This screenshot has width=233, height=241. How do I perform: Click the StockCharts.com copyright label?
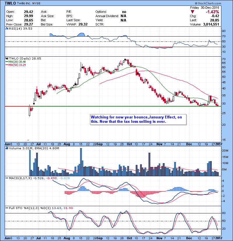pos(208,3)
